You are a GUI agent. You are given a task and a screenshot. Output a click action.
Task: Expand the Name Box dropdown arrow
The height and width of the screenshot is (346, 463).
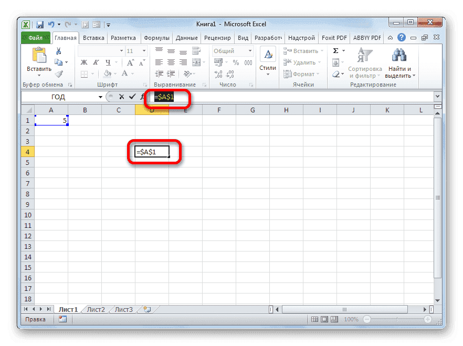[x=100, y=97]
